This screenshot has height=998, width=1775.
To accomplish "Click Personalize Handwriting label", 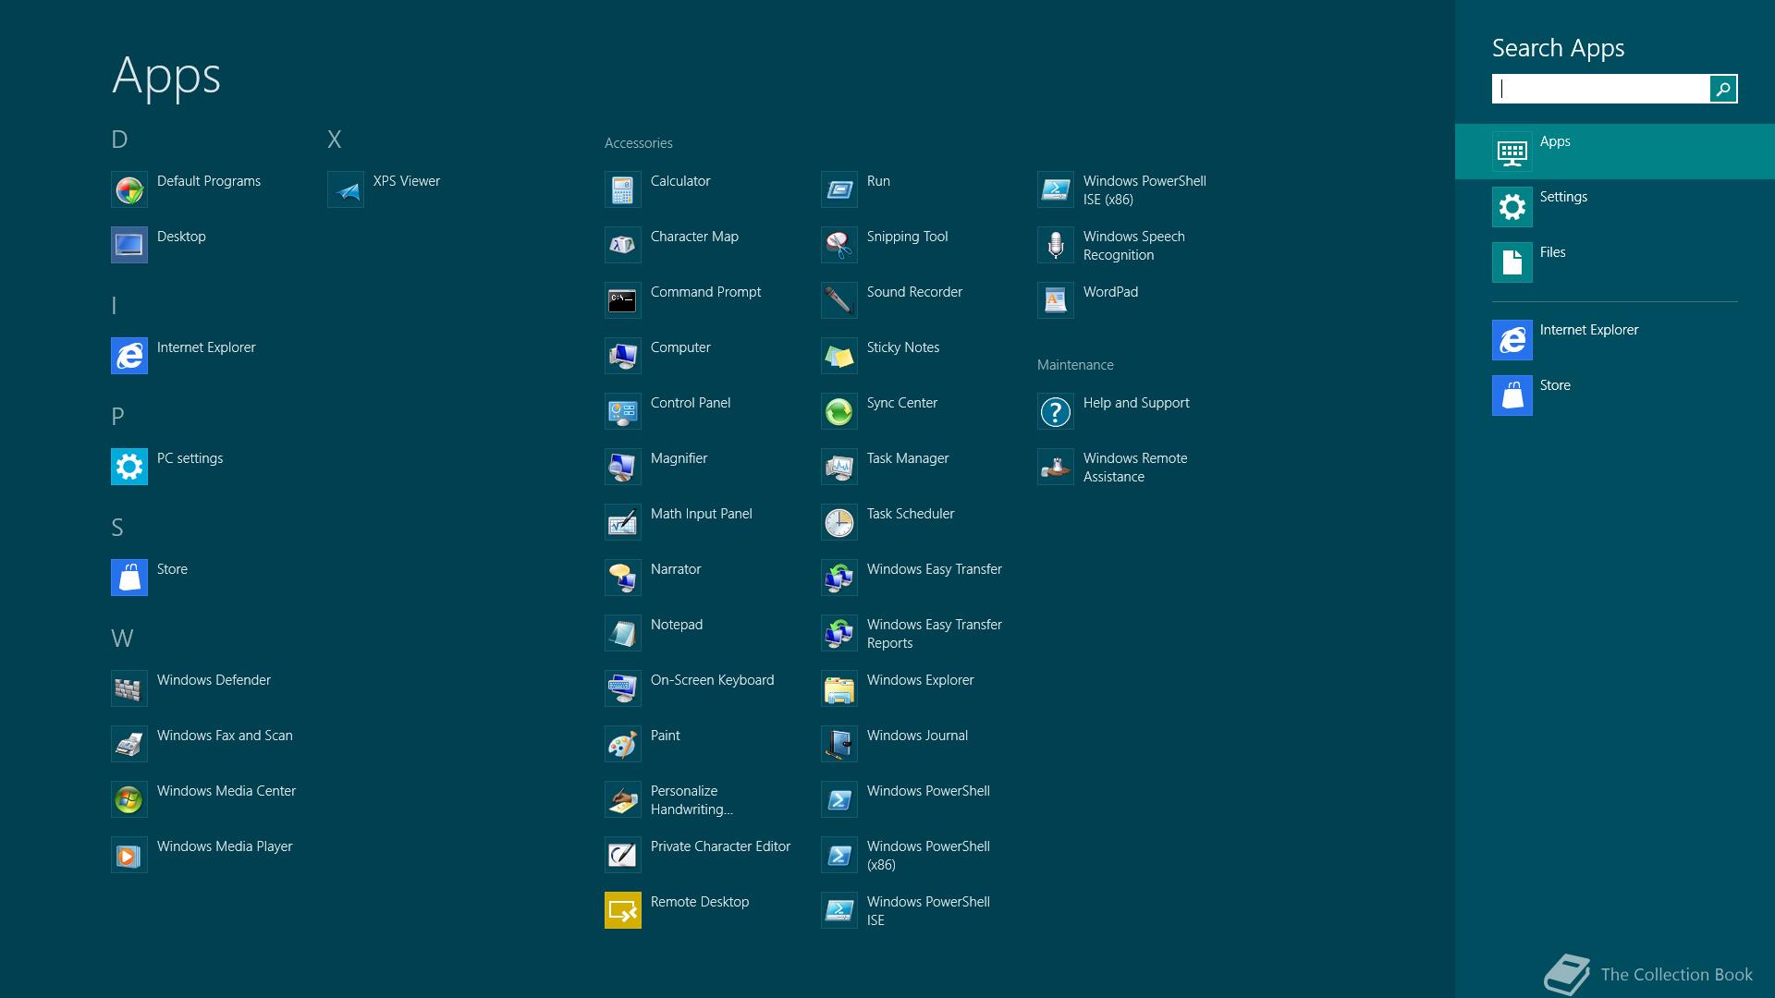I will [692, 800].
